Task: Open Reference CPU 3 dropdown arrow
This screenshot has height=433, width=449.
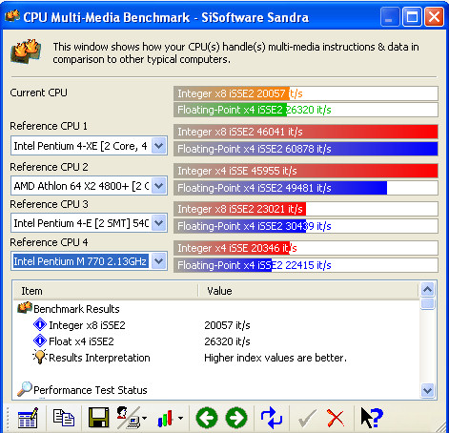Action: (x=158, y=222)
